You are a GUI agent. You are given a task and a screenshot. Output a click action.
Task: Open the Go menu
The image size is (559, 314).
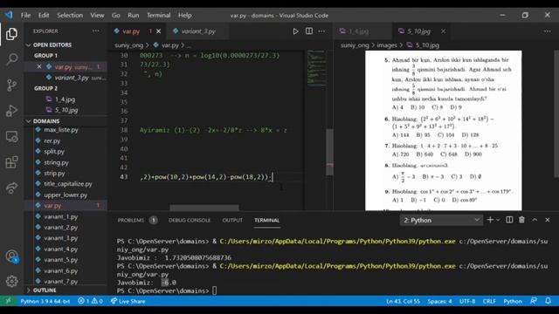tap(116, 16)
